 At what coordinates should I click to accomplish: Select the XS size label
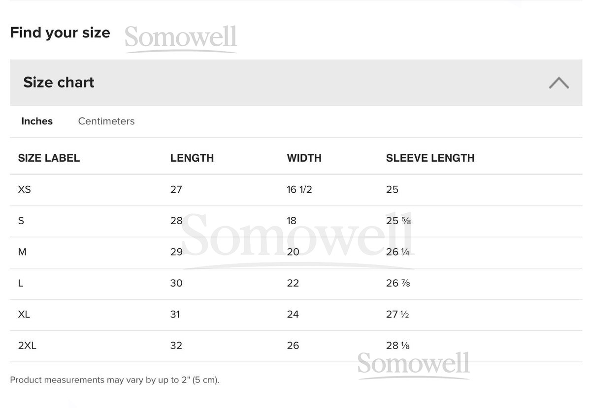coord(24,190)
